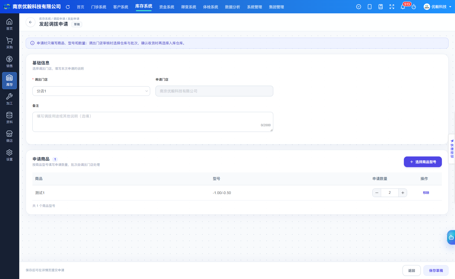Open 体检系统 top menu
This screenshot has height=279, width=455.
tap(211, 7)
